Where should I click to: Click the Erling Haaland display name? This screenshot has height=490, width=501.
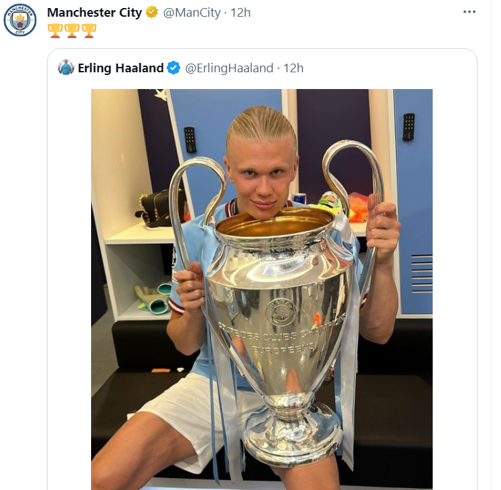pyautogui.click(x=121, y=68)
